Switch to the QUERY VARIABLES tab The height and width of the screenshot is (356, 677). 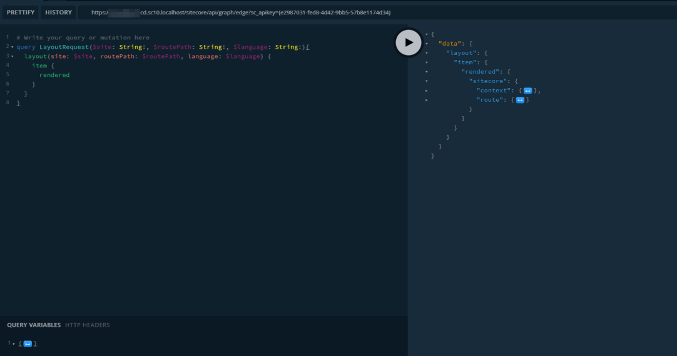pos(34,325)
